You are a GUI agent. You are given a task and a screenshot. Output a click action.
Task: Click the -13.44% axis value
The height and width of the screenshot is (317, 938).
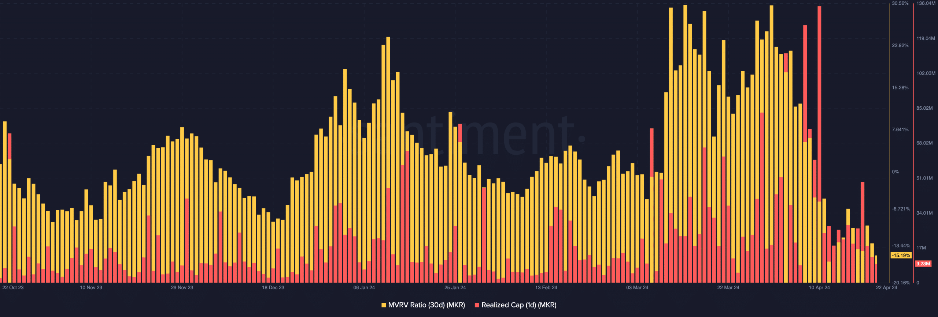pyautogui.click(x=901, y=246)
